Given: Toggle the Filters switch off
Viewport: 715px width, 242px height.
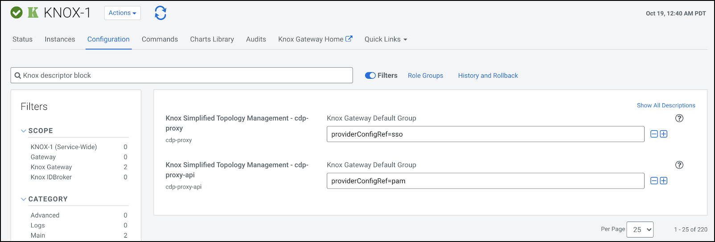Looking at the screenshot, I should (x=370, y=76).
